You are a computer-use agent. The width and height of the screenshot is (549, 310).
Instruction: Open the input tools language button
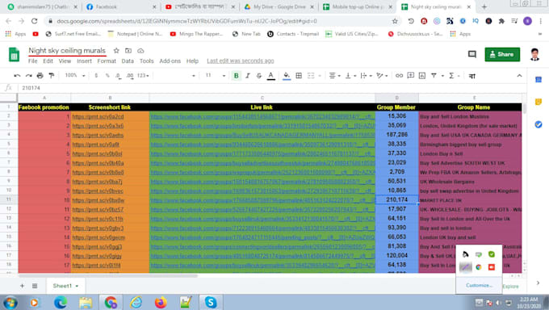472,76
